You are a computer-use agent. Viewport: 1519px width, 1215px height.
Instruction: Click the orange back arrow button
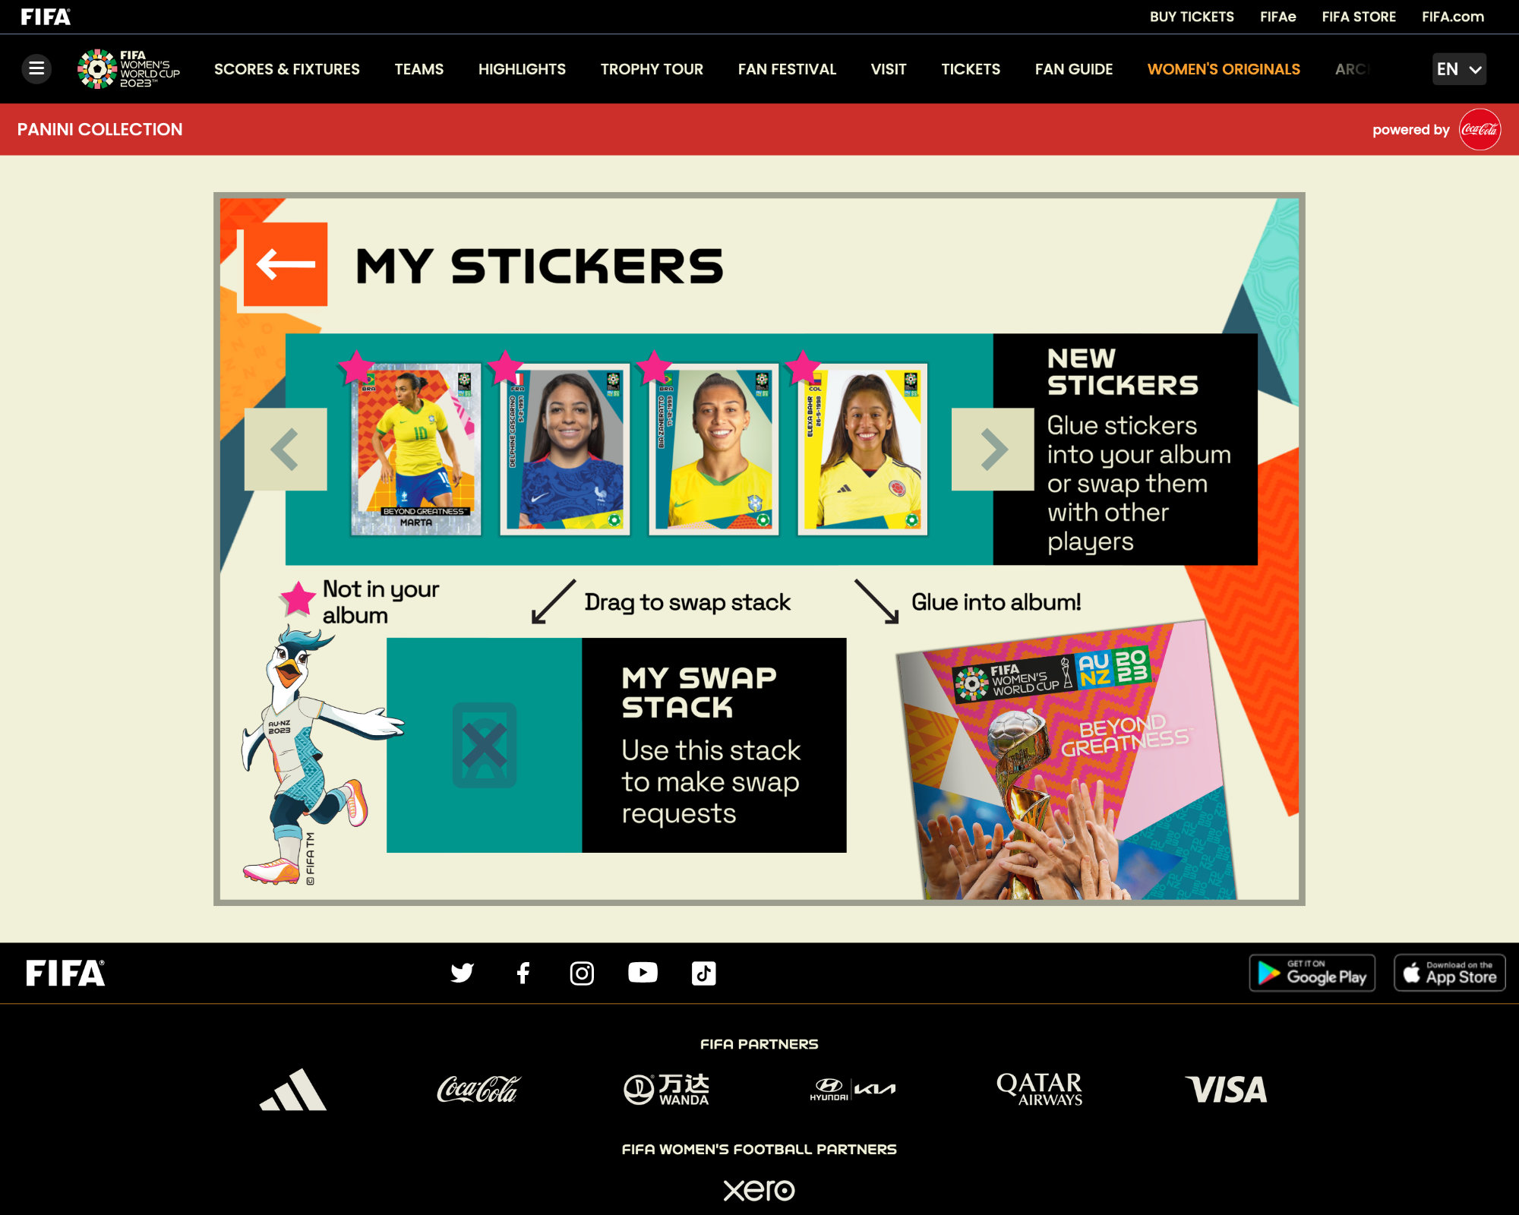pos(286,264)
